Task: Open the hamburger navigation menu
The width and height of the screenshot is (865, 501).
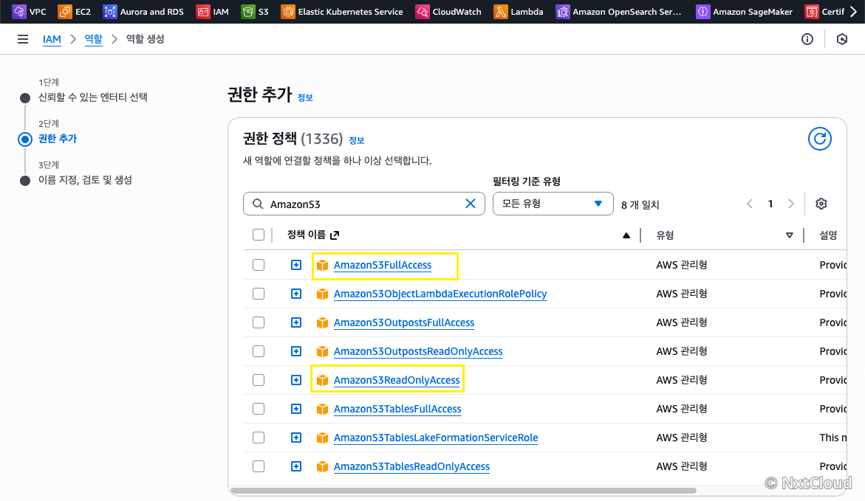Action: (23, 39)
